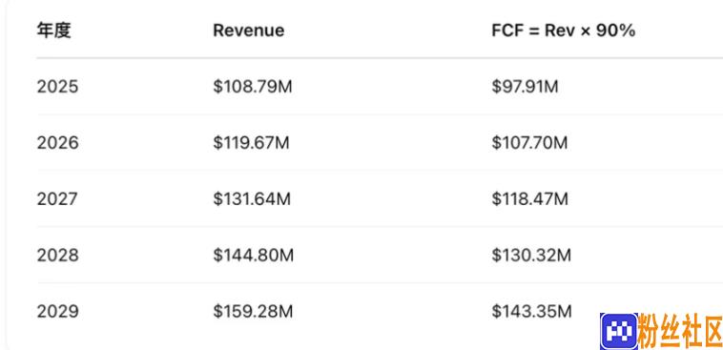
Task: Click the 2029 year cell
Action: (x=57, y=311)
